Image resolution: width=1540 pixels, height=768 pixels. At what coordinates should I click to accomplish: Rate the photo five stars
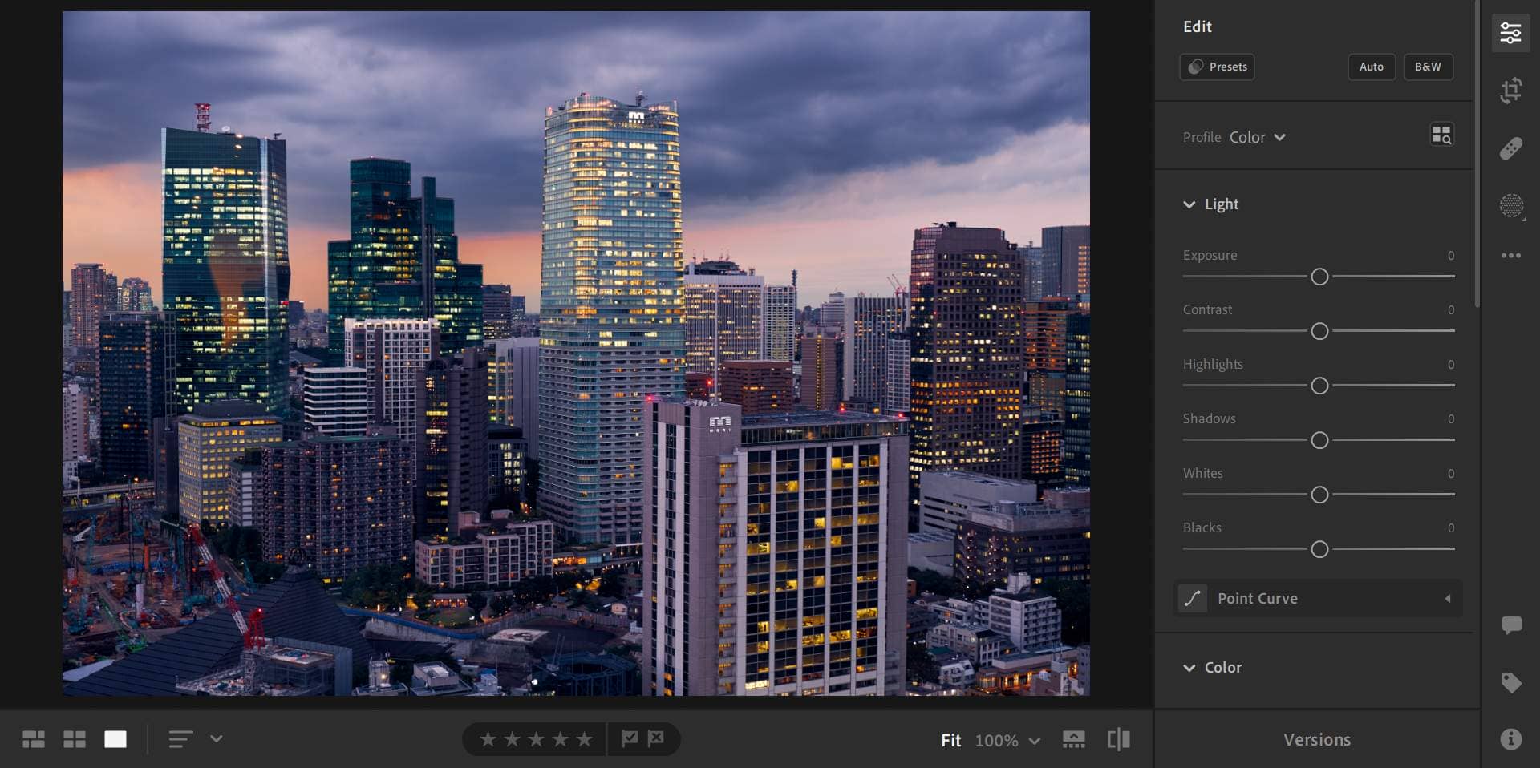coord(584,739)
